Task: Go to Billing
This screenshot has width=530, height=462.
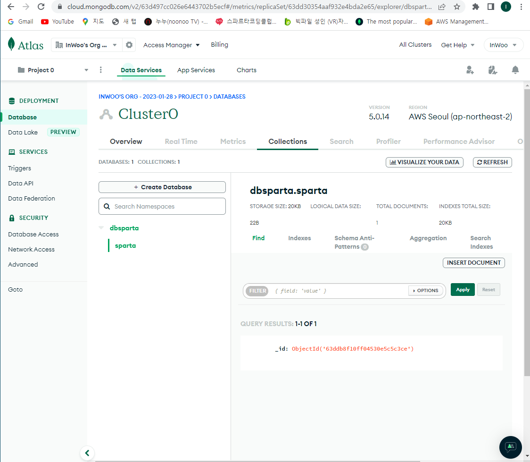Action: point(219,45)
